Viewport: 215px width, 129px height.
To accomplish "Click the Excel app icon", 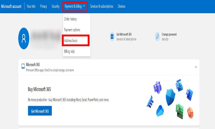I will point(179,111).
